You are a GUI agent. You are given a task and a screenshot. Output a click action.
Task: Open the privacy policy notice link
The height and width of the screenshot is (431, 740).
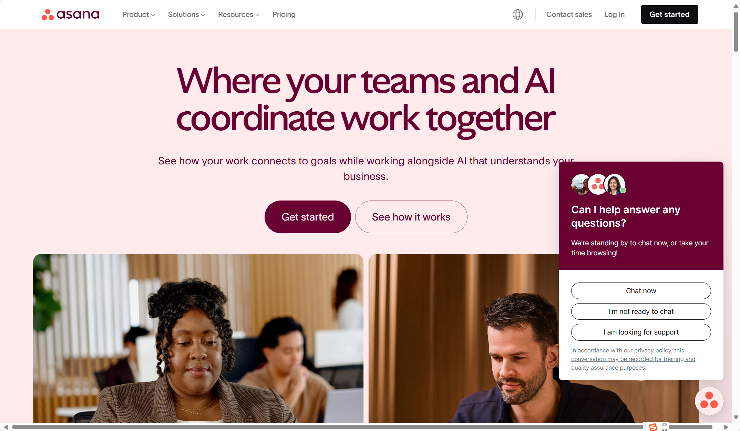tap(633, 359)
